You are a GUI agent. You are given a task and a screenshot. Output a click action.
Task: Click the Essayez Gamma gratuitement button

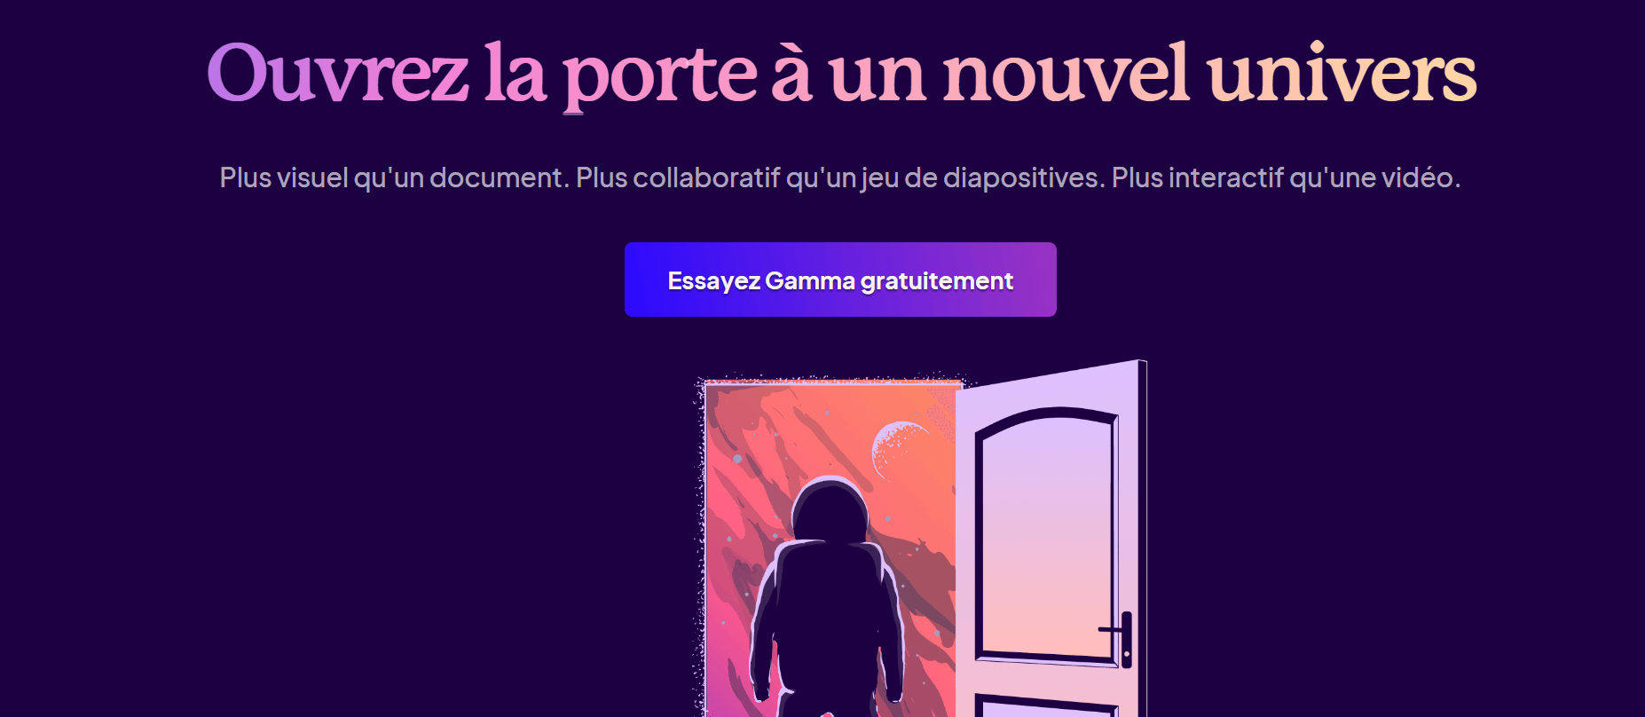(840, 280)
